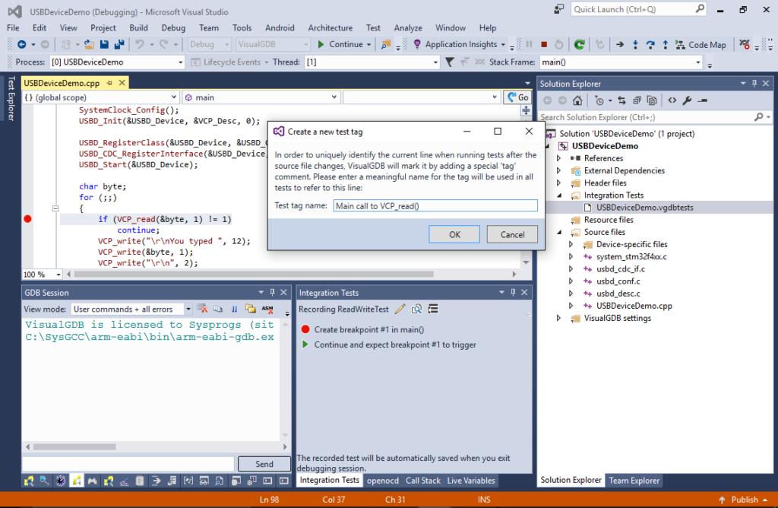
Task: Open the ASM view in GDB Session toolbar
Action: (x=267, y=308)
